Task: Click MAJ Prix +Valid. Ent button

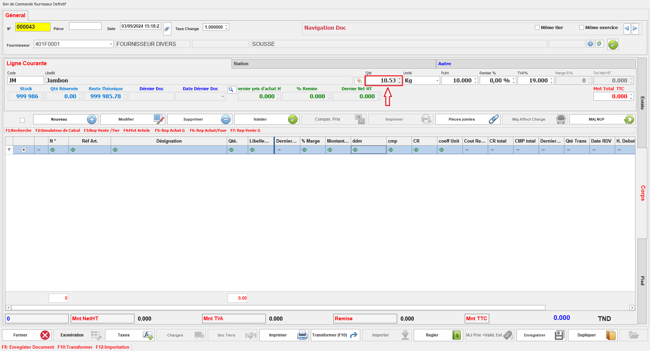Action: 490,335
